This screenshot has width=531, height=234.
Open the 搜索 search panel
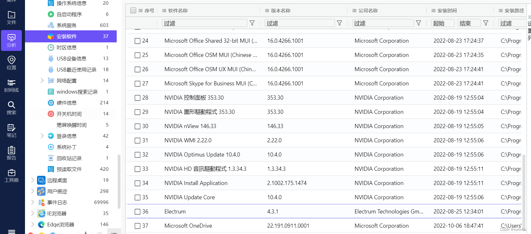point(11,108)
